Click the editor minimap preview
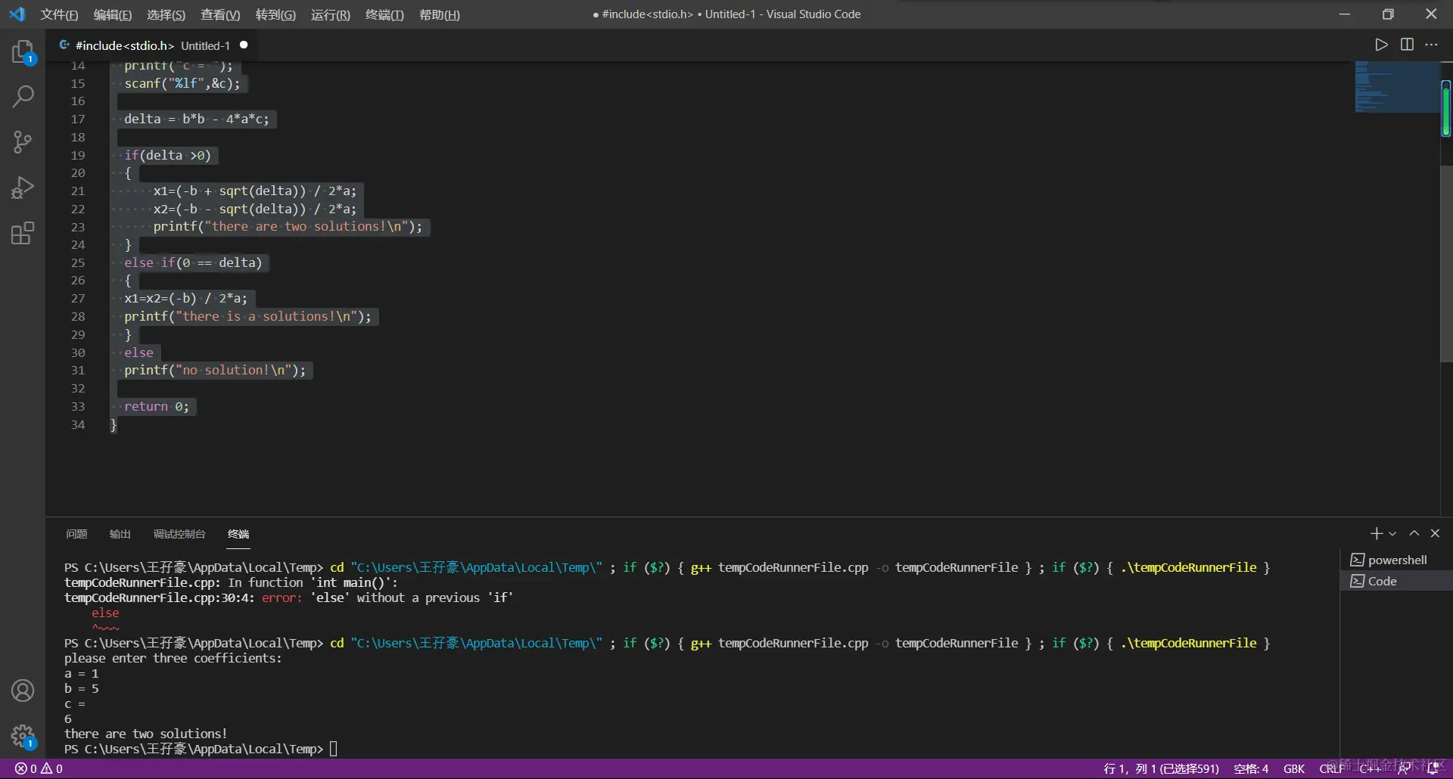1453x779 pixels. coord(1397,87)
